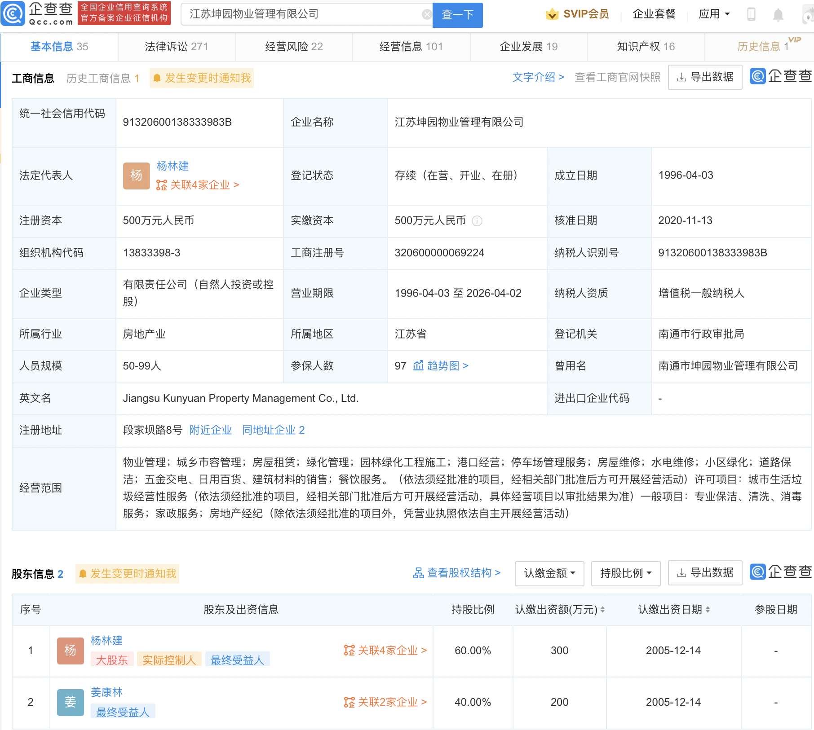Click bell icon in 股东信息 change notice
The height and width of the screenshot is (730, 814).
click(83, 574)
